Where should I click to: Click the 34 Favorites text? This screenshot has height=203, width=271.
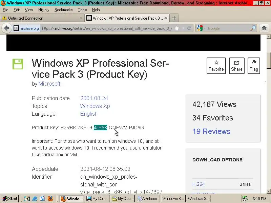(213, 118)
